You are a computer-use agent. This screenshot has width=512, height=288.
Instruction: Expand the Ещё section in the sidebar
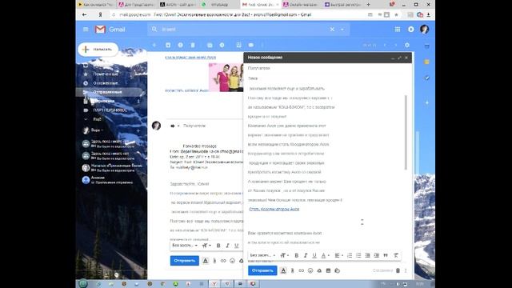(97, 119)
